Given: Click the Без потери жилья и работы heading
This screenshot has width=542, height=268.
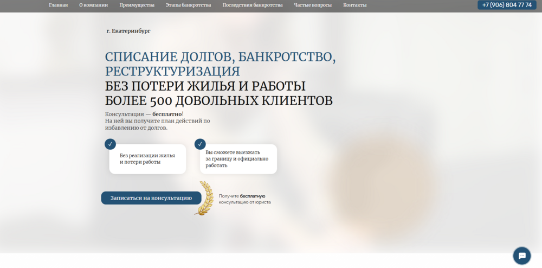Looking at the screenshot, I should click(x=205, y=86).
